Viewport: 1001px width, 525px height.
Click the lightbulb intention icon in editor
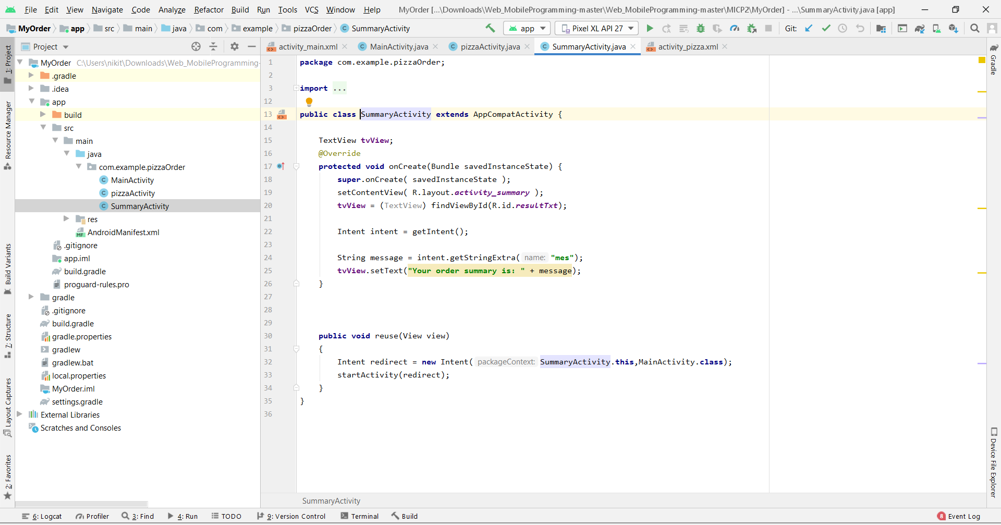[x=309, y=102]
